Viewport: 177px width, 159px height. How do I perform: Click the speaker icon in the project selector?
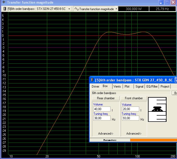click(x=4, y=9)
